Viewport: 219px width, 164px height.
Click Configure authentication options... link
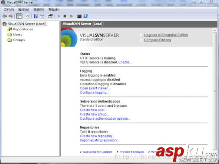(105, 119)
